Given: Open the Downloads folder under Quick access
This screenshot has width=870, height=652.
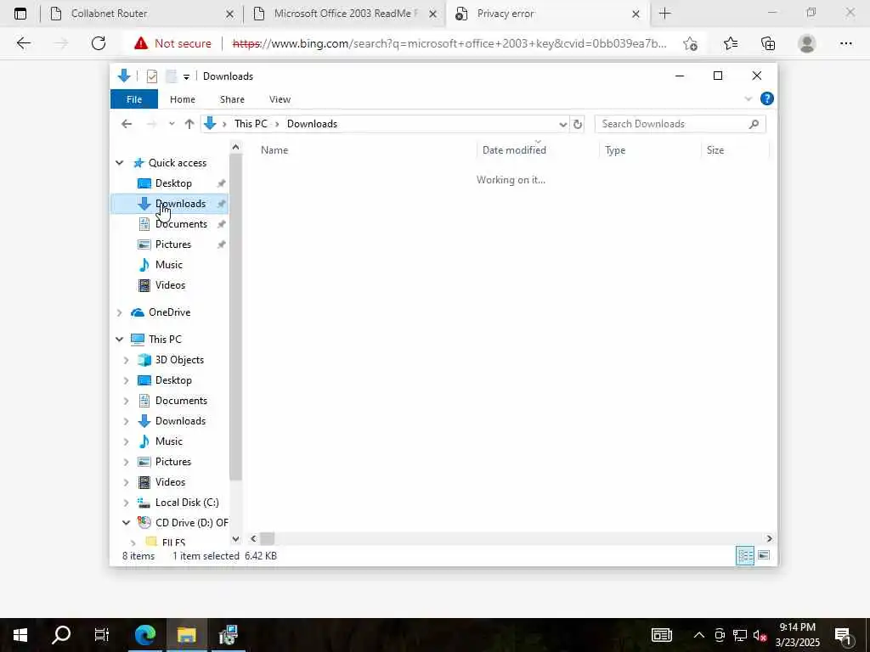Looking at the screenshot, I should [x=180, y=204].
